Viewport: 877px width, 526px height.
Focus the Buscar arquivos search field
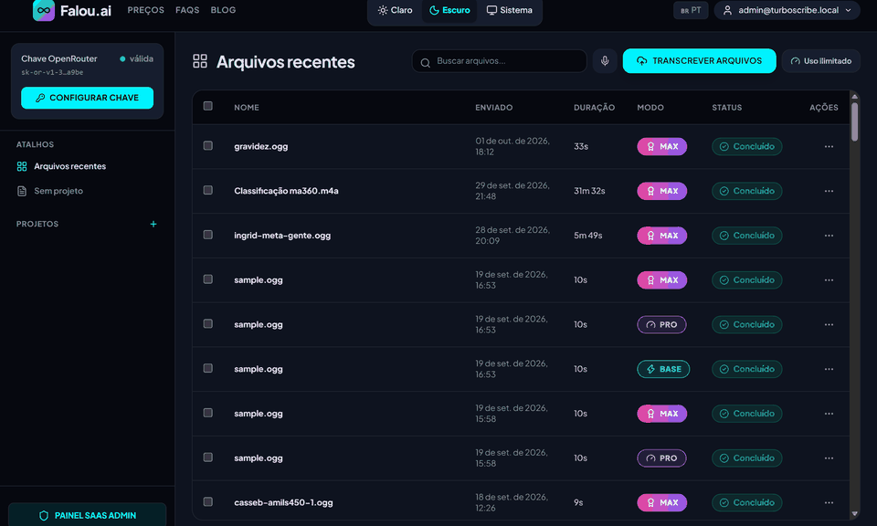(500, 61)
